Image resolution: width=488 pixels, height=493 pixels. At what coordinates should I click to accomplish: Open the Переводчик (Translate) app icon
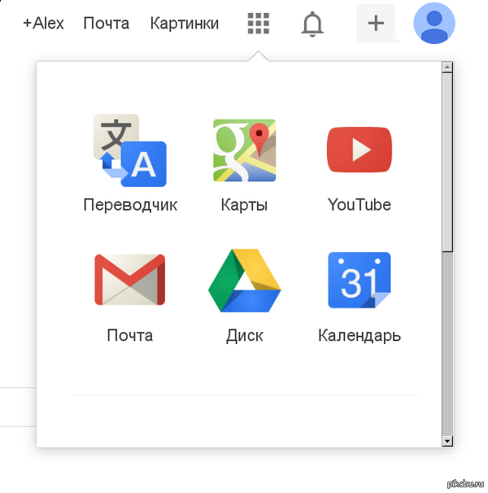pyautogui.click(x=130, y=151)
